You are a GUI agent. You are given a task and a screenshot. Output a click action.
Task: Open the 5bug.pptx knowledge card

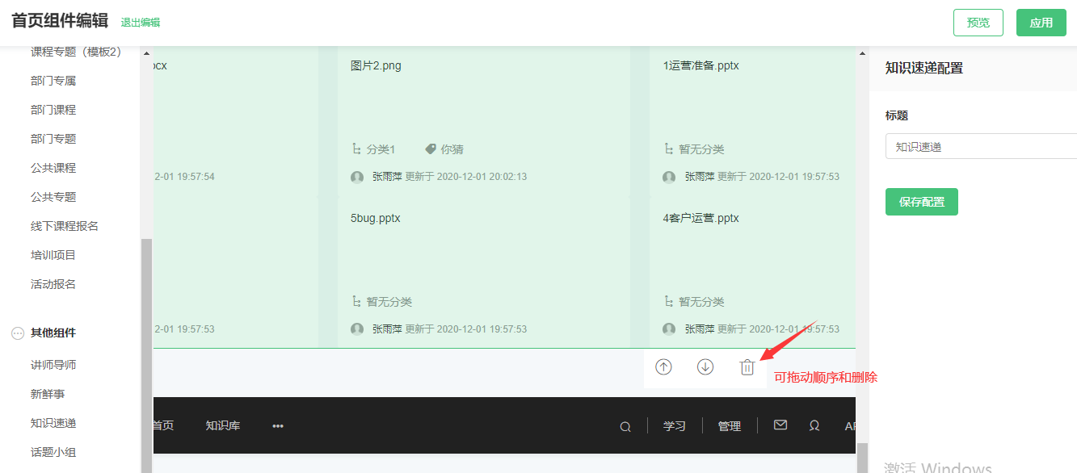point(483,258)
